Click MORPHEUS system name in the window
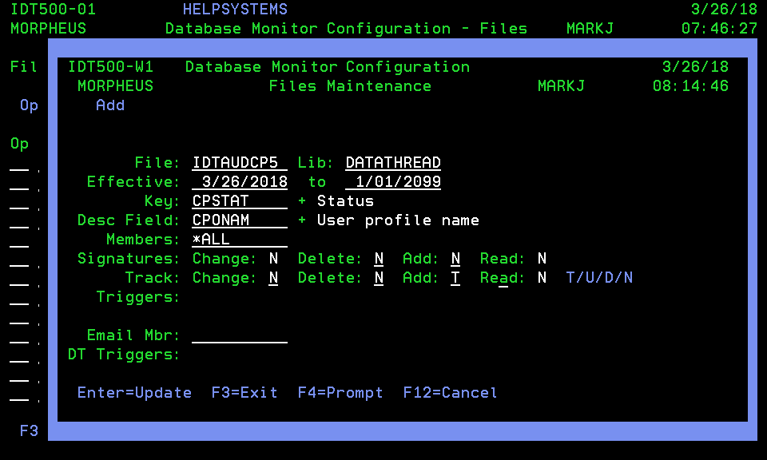767x460 pixels. [115, 86]
